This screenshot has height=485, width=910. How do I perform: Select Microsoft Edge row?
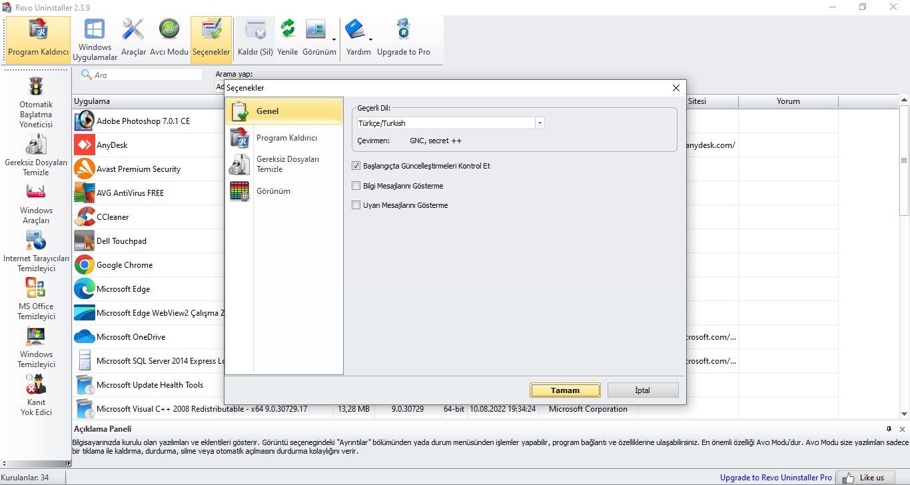(149, 288)
